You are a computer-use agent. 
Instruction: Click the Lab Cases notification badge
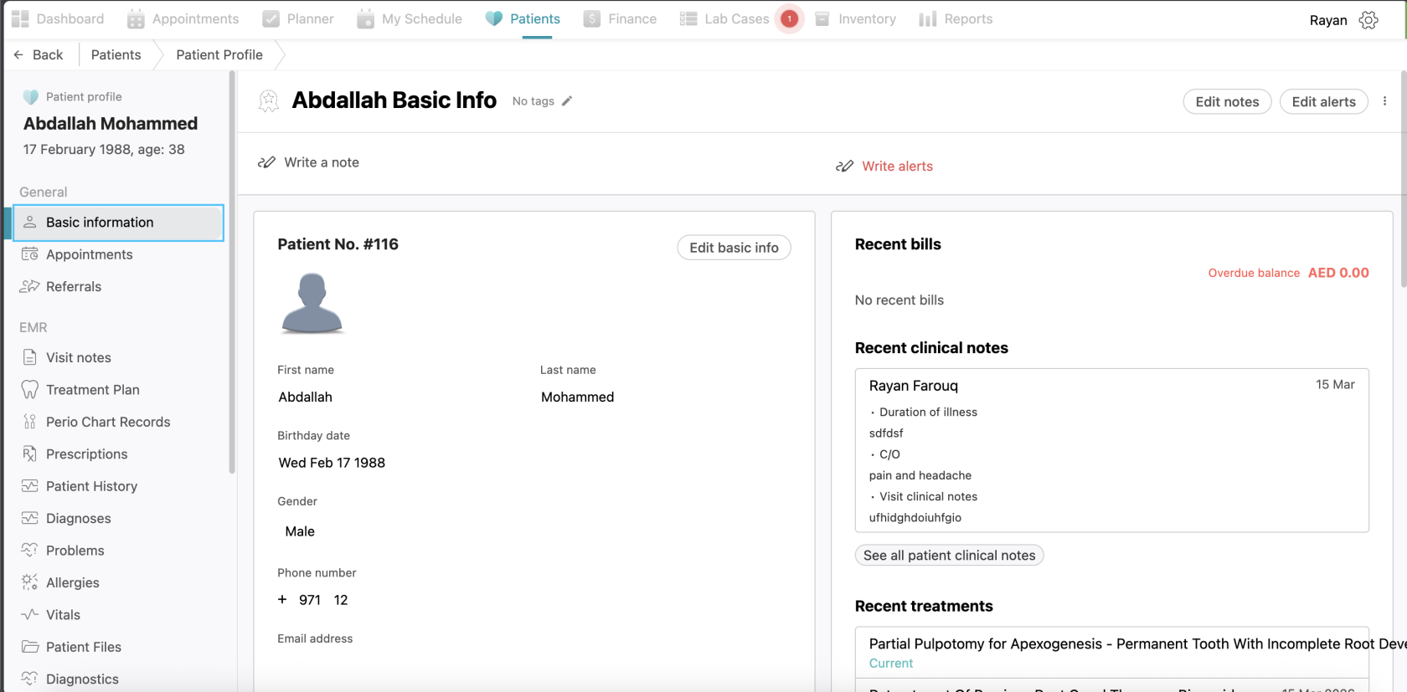tap(788, 19)
